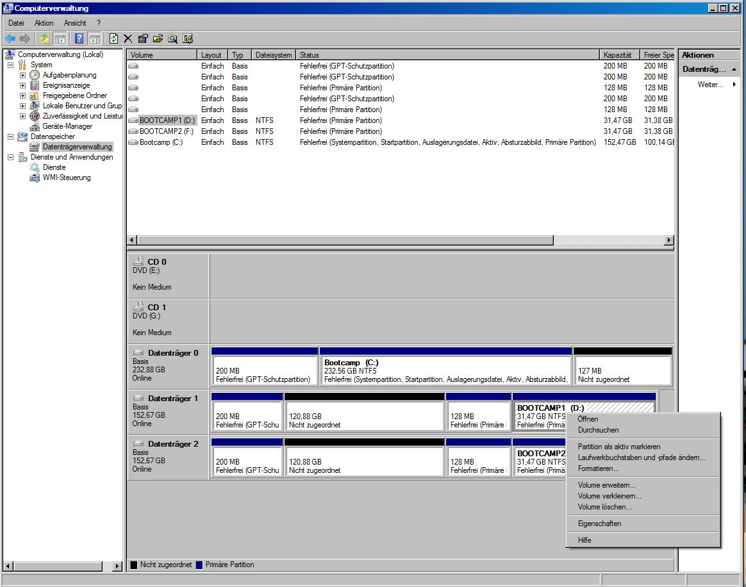Open the Aktion menu

[44, 23]
